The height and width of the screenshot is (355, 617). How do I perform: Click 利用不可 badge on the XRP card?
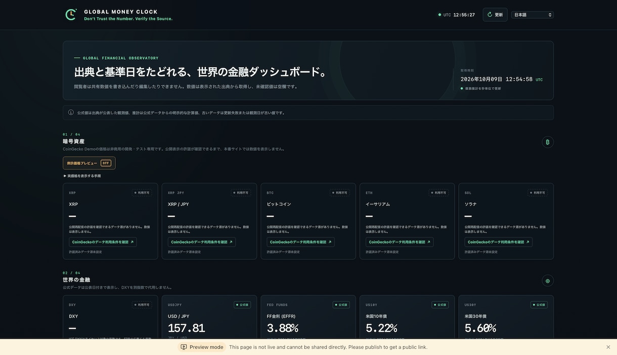[x=142, y=193]
